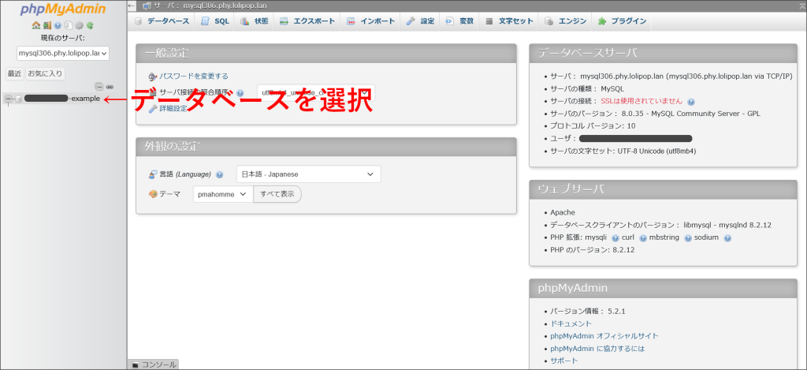
Task: Open the 変数 variables tab
Action: [x=459, y=21]
